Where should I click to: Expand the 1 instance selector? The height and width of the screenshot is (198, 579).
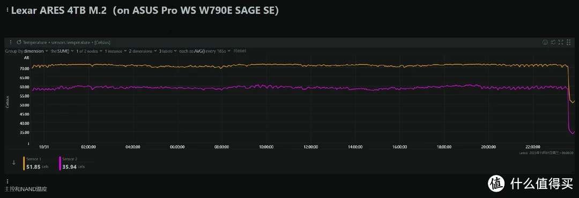(x=116, y=51)
